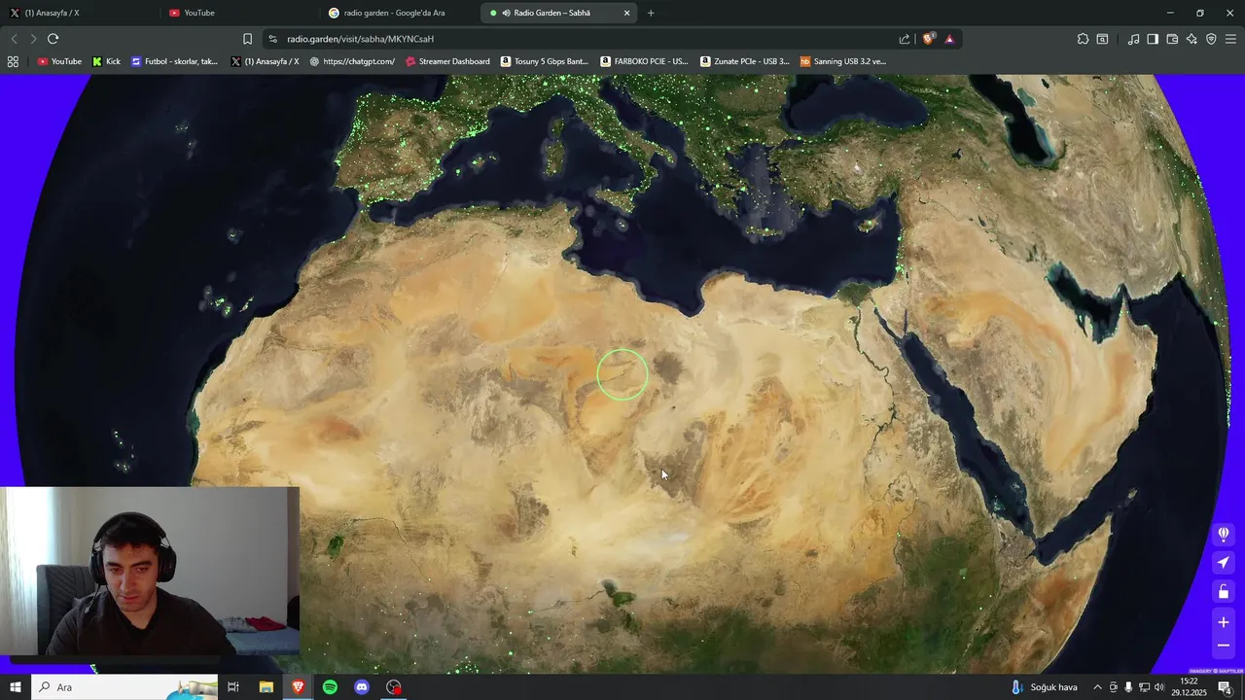The image size is (1245, 700).
Task: Click the Imagery MapTiler attribution link
Action: pyautogui.click(x=1216, y=671)
